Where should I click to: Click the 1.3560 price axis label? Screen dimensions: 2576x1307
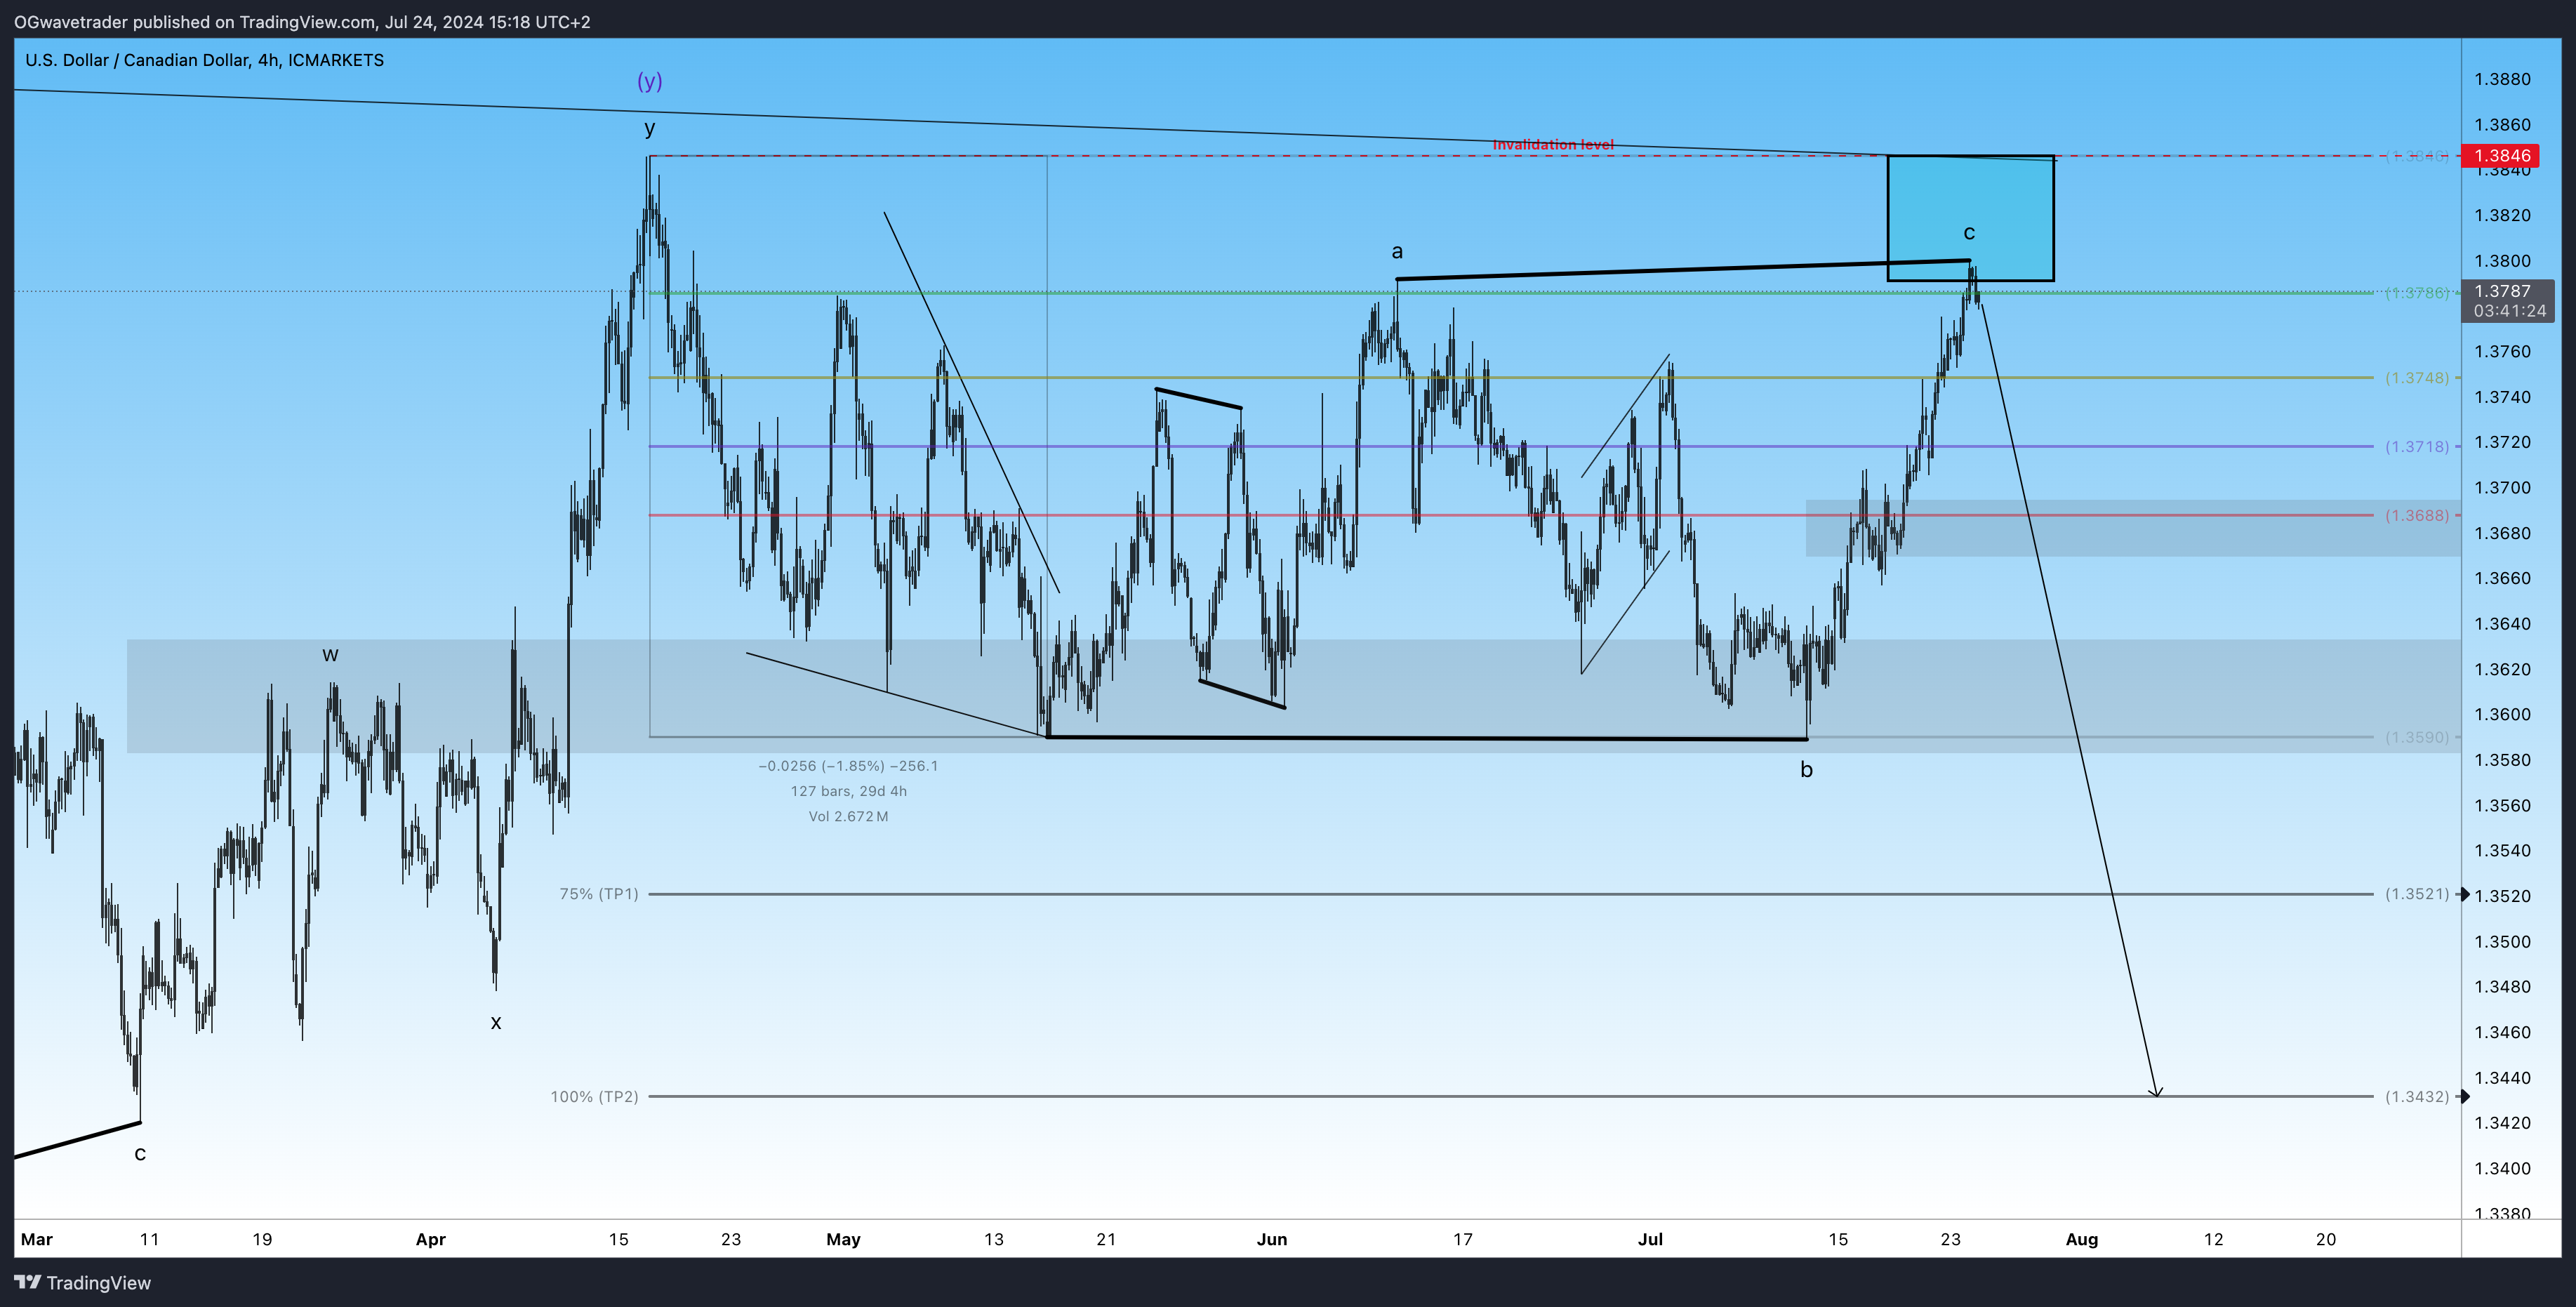[2502, 806]
